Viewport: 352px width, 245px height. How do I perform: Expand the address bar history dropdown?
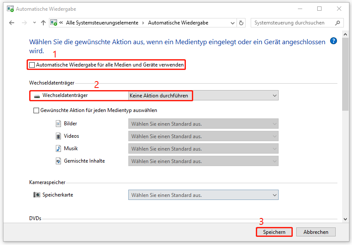[x=233, y=23]
